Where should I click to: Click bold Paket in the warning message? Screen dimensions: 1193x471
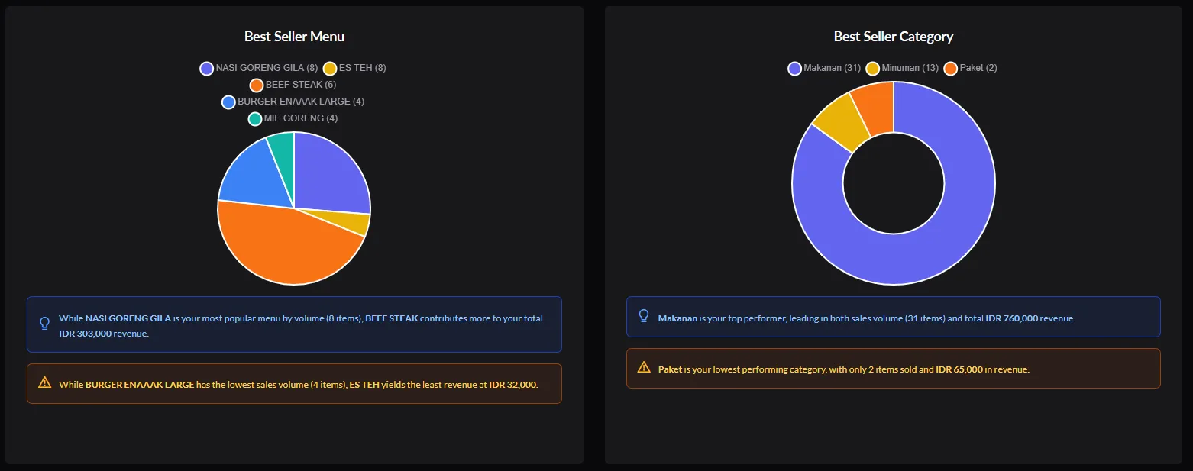[670, 369]
